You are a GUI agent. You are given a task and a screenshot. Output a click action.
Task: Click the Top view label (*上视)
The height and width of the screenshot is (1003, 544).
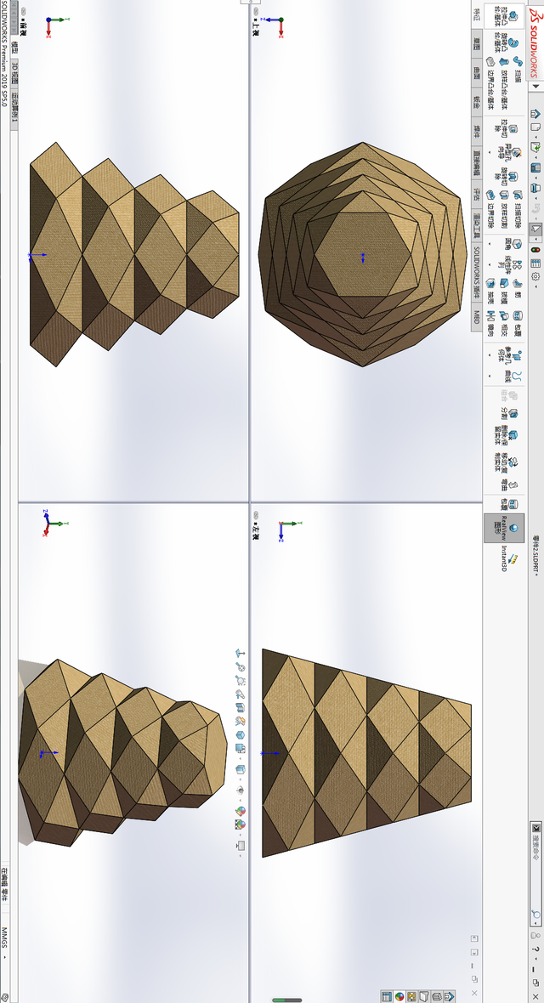point(255,27)
